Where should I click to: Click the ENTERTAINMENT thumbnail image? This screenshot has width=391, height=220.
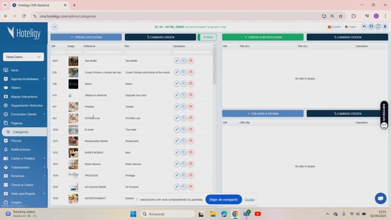coord(73,199)
